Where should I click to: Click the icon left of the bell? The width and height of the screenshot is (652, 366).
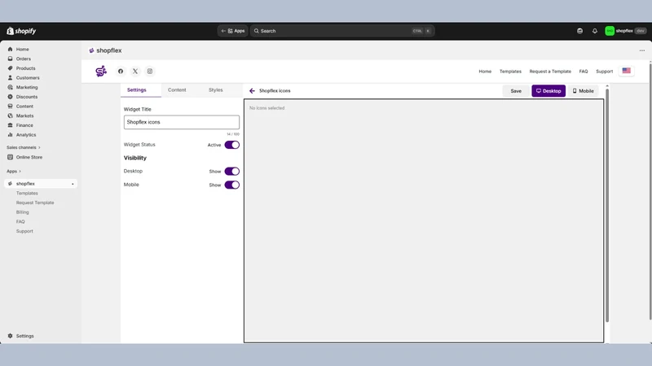tap(579, 31)
